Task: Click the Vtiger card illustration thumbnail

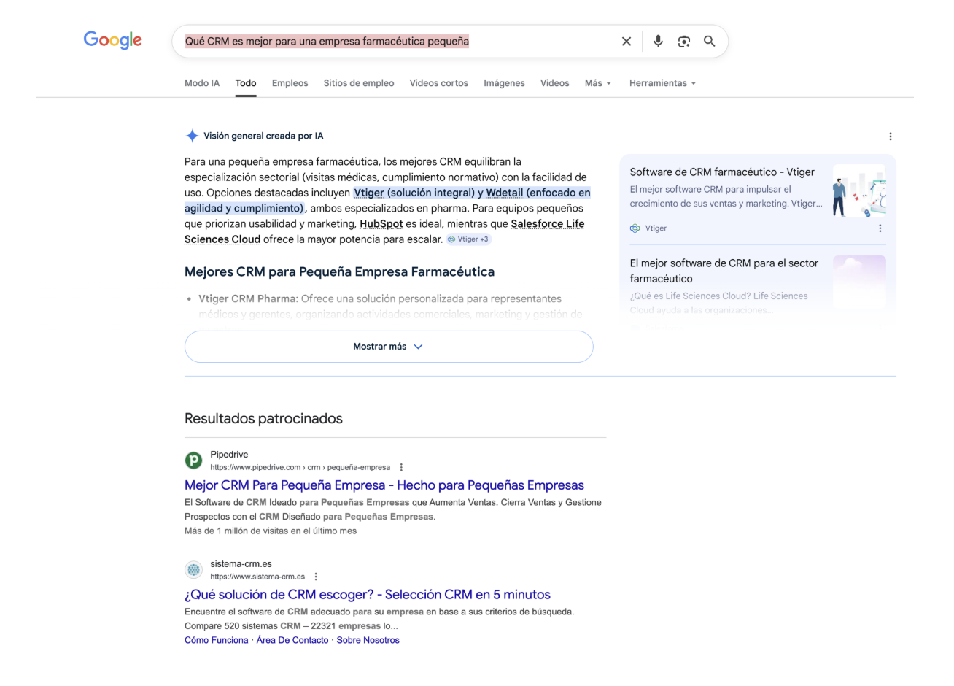Action: tap(859, 191)
